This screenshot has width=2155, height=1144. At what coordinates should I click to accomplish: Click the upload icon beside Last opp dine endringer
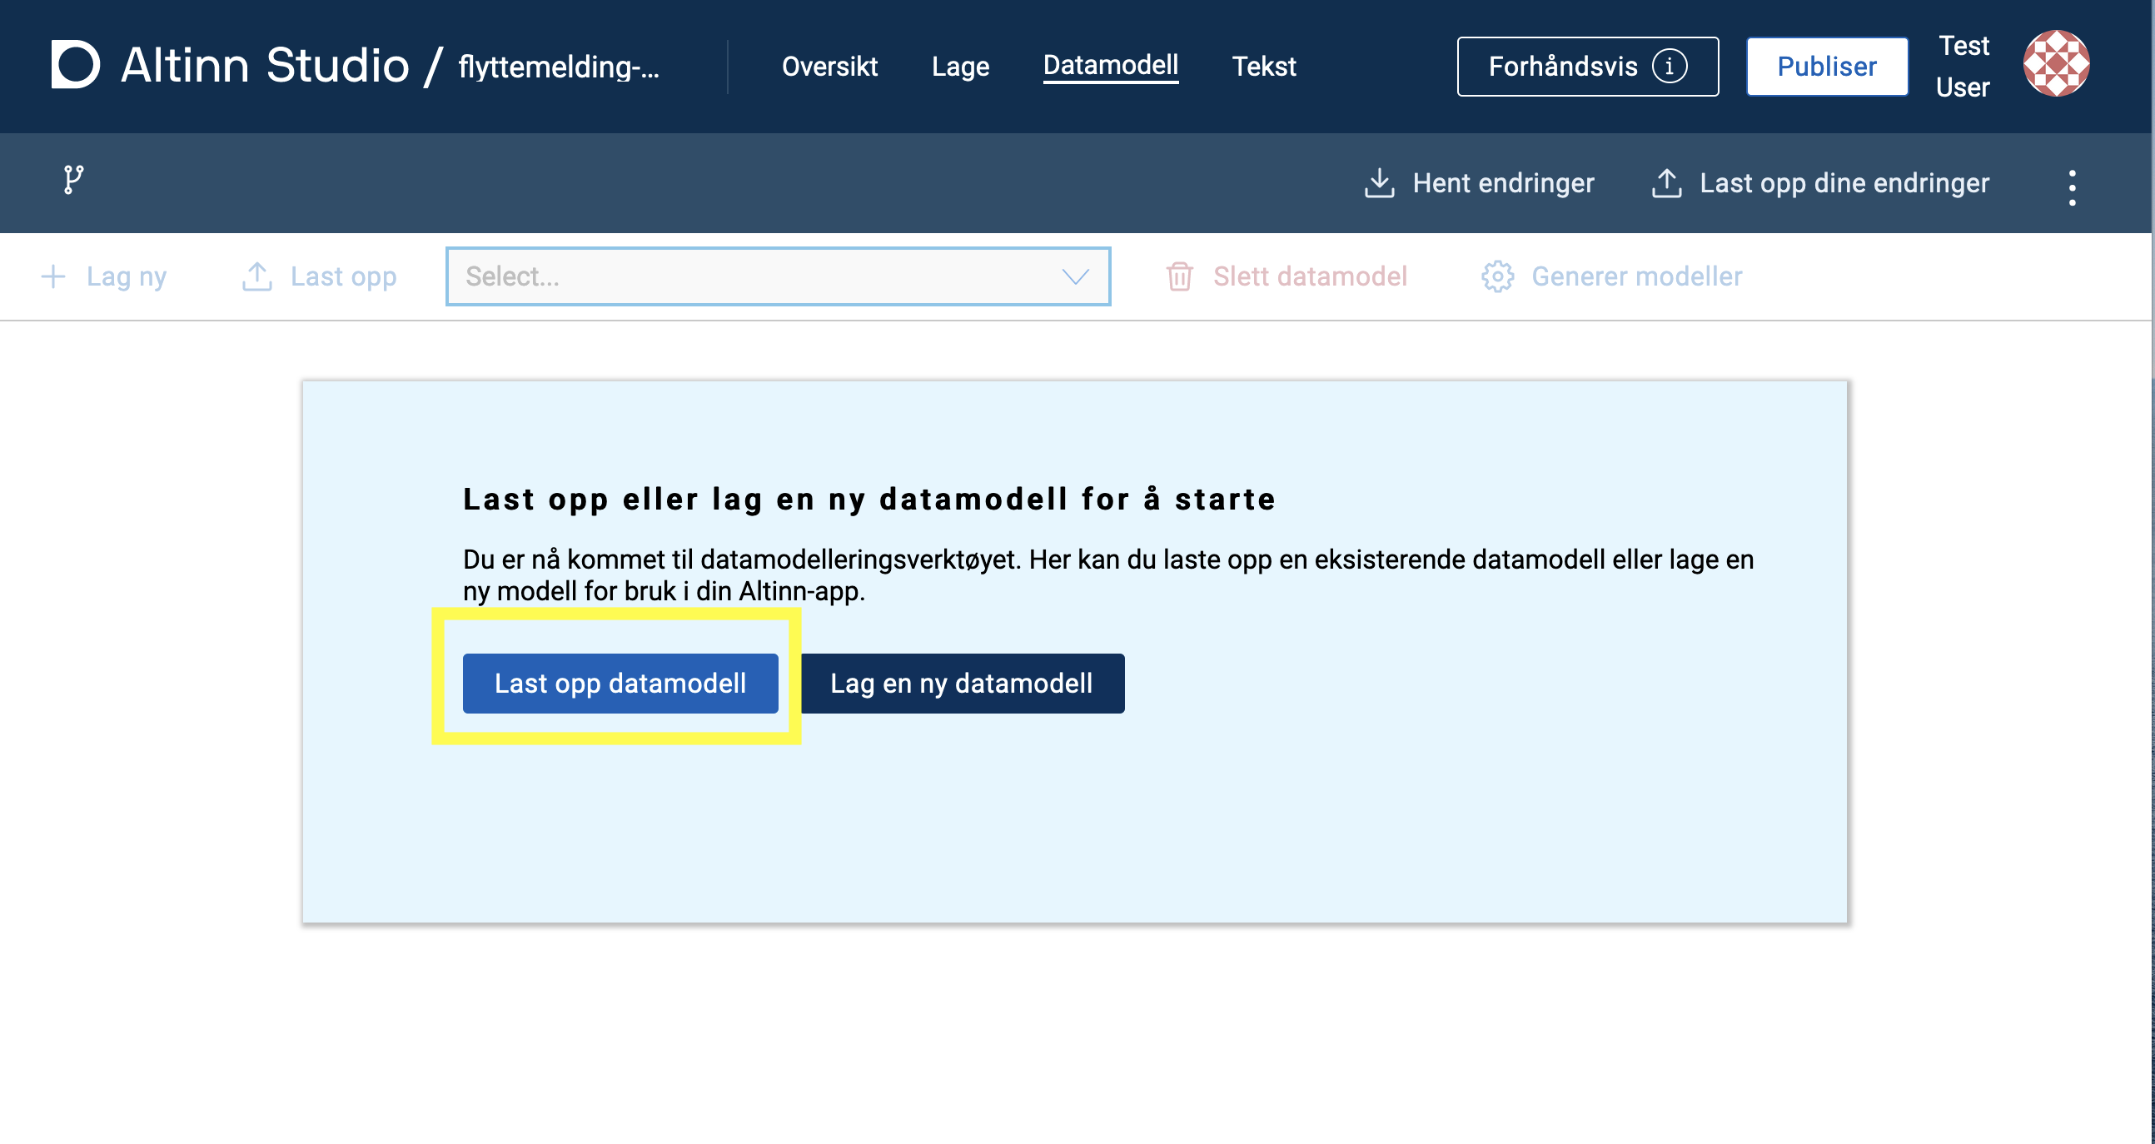1665,182
